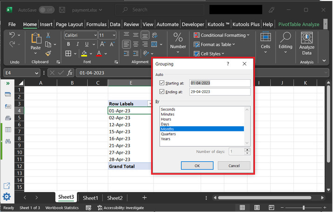Toggle the AutoSave switch

47,10
